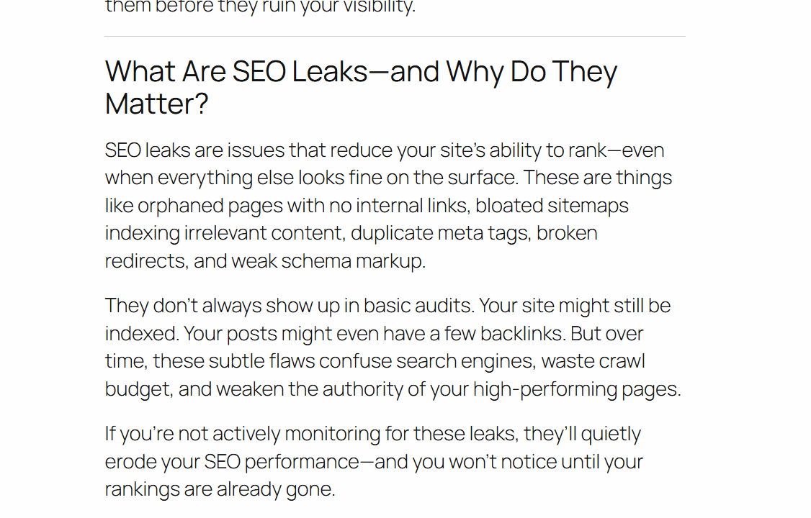Click the horizontal divider line above the heading

pos(395,36)
